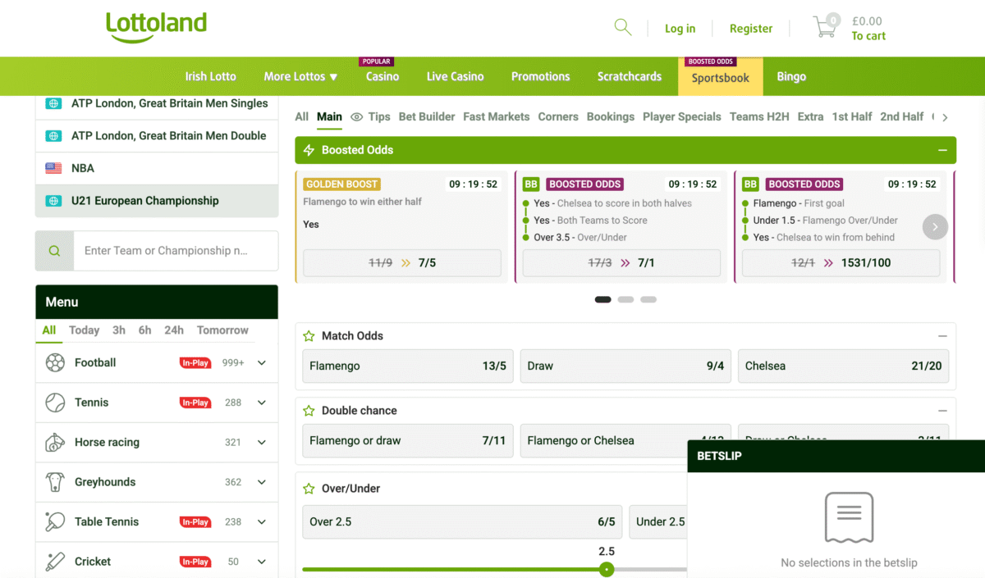Image resolution: width=985 pixels, height=578 pixels.
Task: Collapse the Boosted Odds section
Action: tap(942, 150)
